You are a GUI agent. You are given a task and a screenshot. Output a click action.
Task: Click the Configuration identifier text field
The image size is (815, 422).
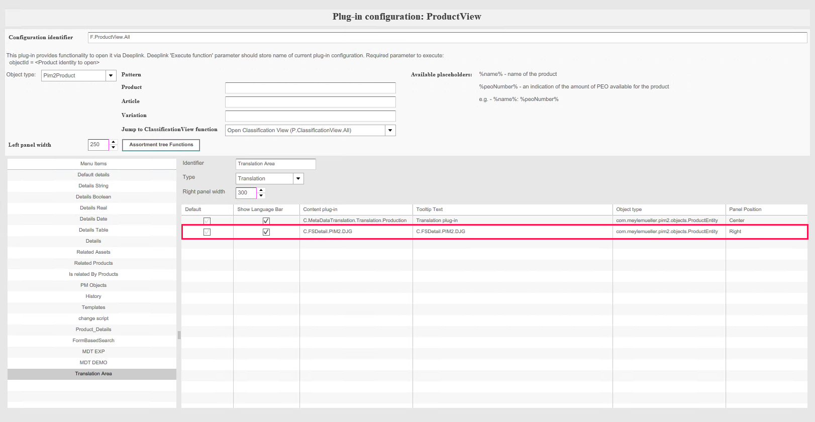pyautogui.click(x=447, y=37)
